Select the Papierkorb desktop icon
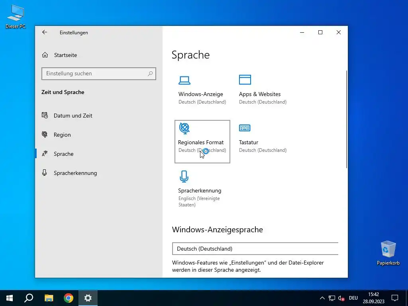 (388, 253)
